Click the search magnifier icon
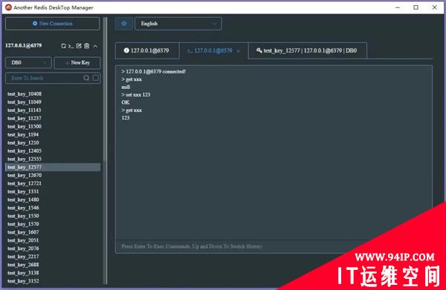446x290 pixels. click(x=86, y=78)
